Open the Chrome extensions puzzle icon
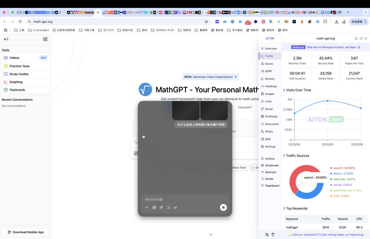Image resolution: width=370 pixels, height=239 pixels. tap(325, 22)
